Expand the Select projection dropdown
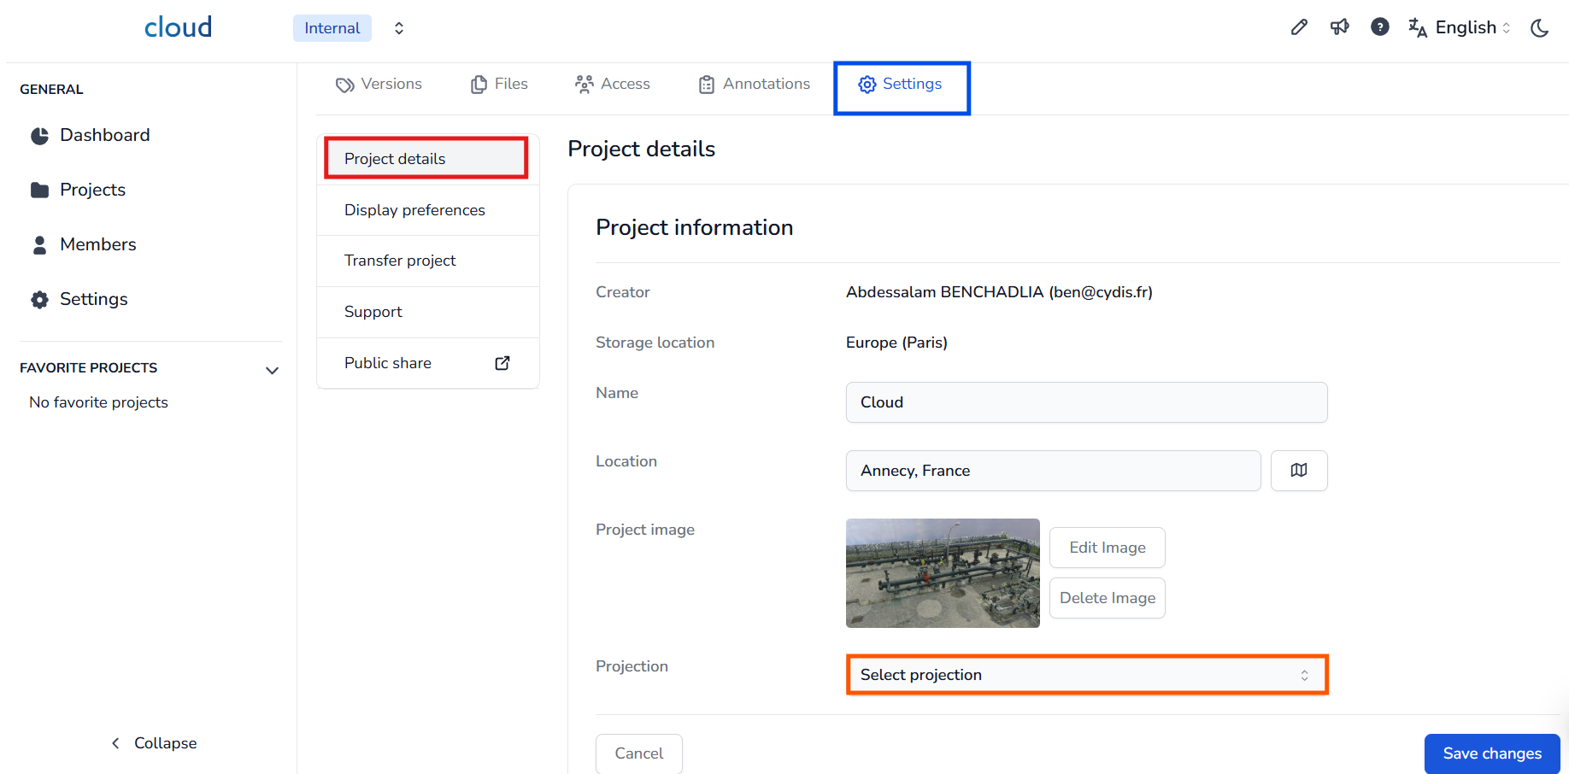The width and height of the screenshot is (1569, 774). (x=1086, y=675)
